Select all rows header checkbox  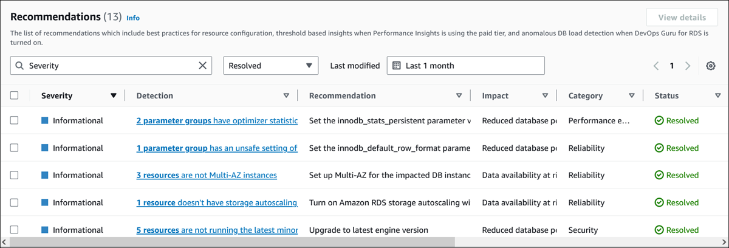(15, 95)
